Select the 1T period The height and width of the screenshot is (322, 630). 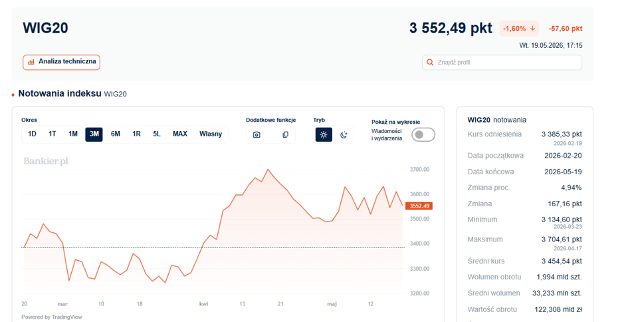click(52, 134)
